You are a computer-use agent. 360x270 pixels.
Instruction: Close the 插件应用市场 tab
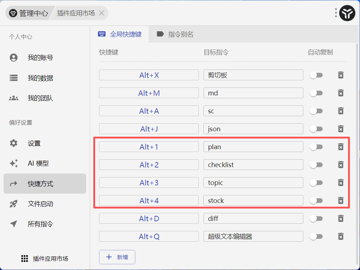point(102,13)
